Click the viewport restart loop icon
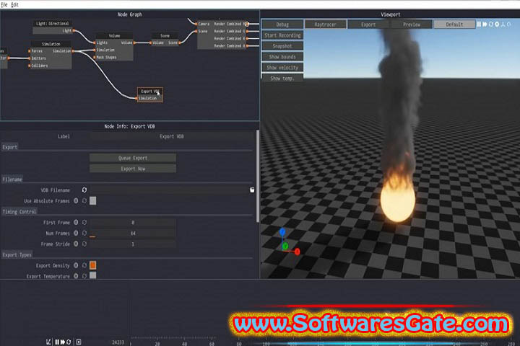The width and height of the screenshot is (520, 346). (491, 25)
